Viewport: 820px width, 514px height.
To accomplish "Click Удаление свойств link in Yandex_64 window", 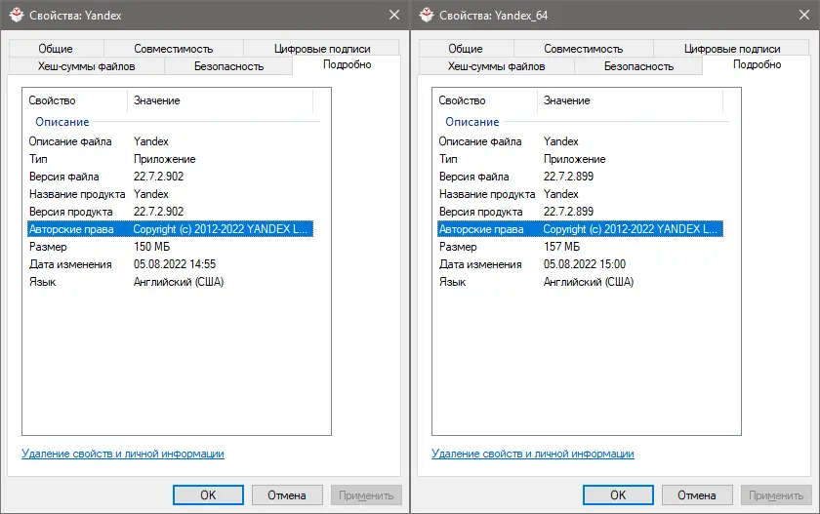I will [533, 454].
